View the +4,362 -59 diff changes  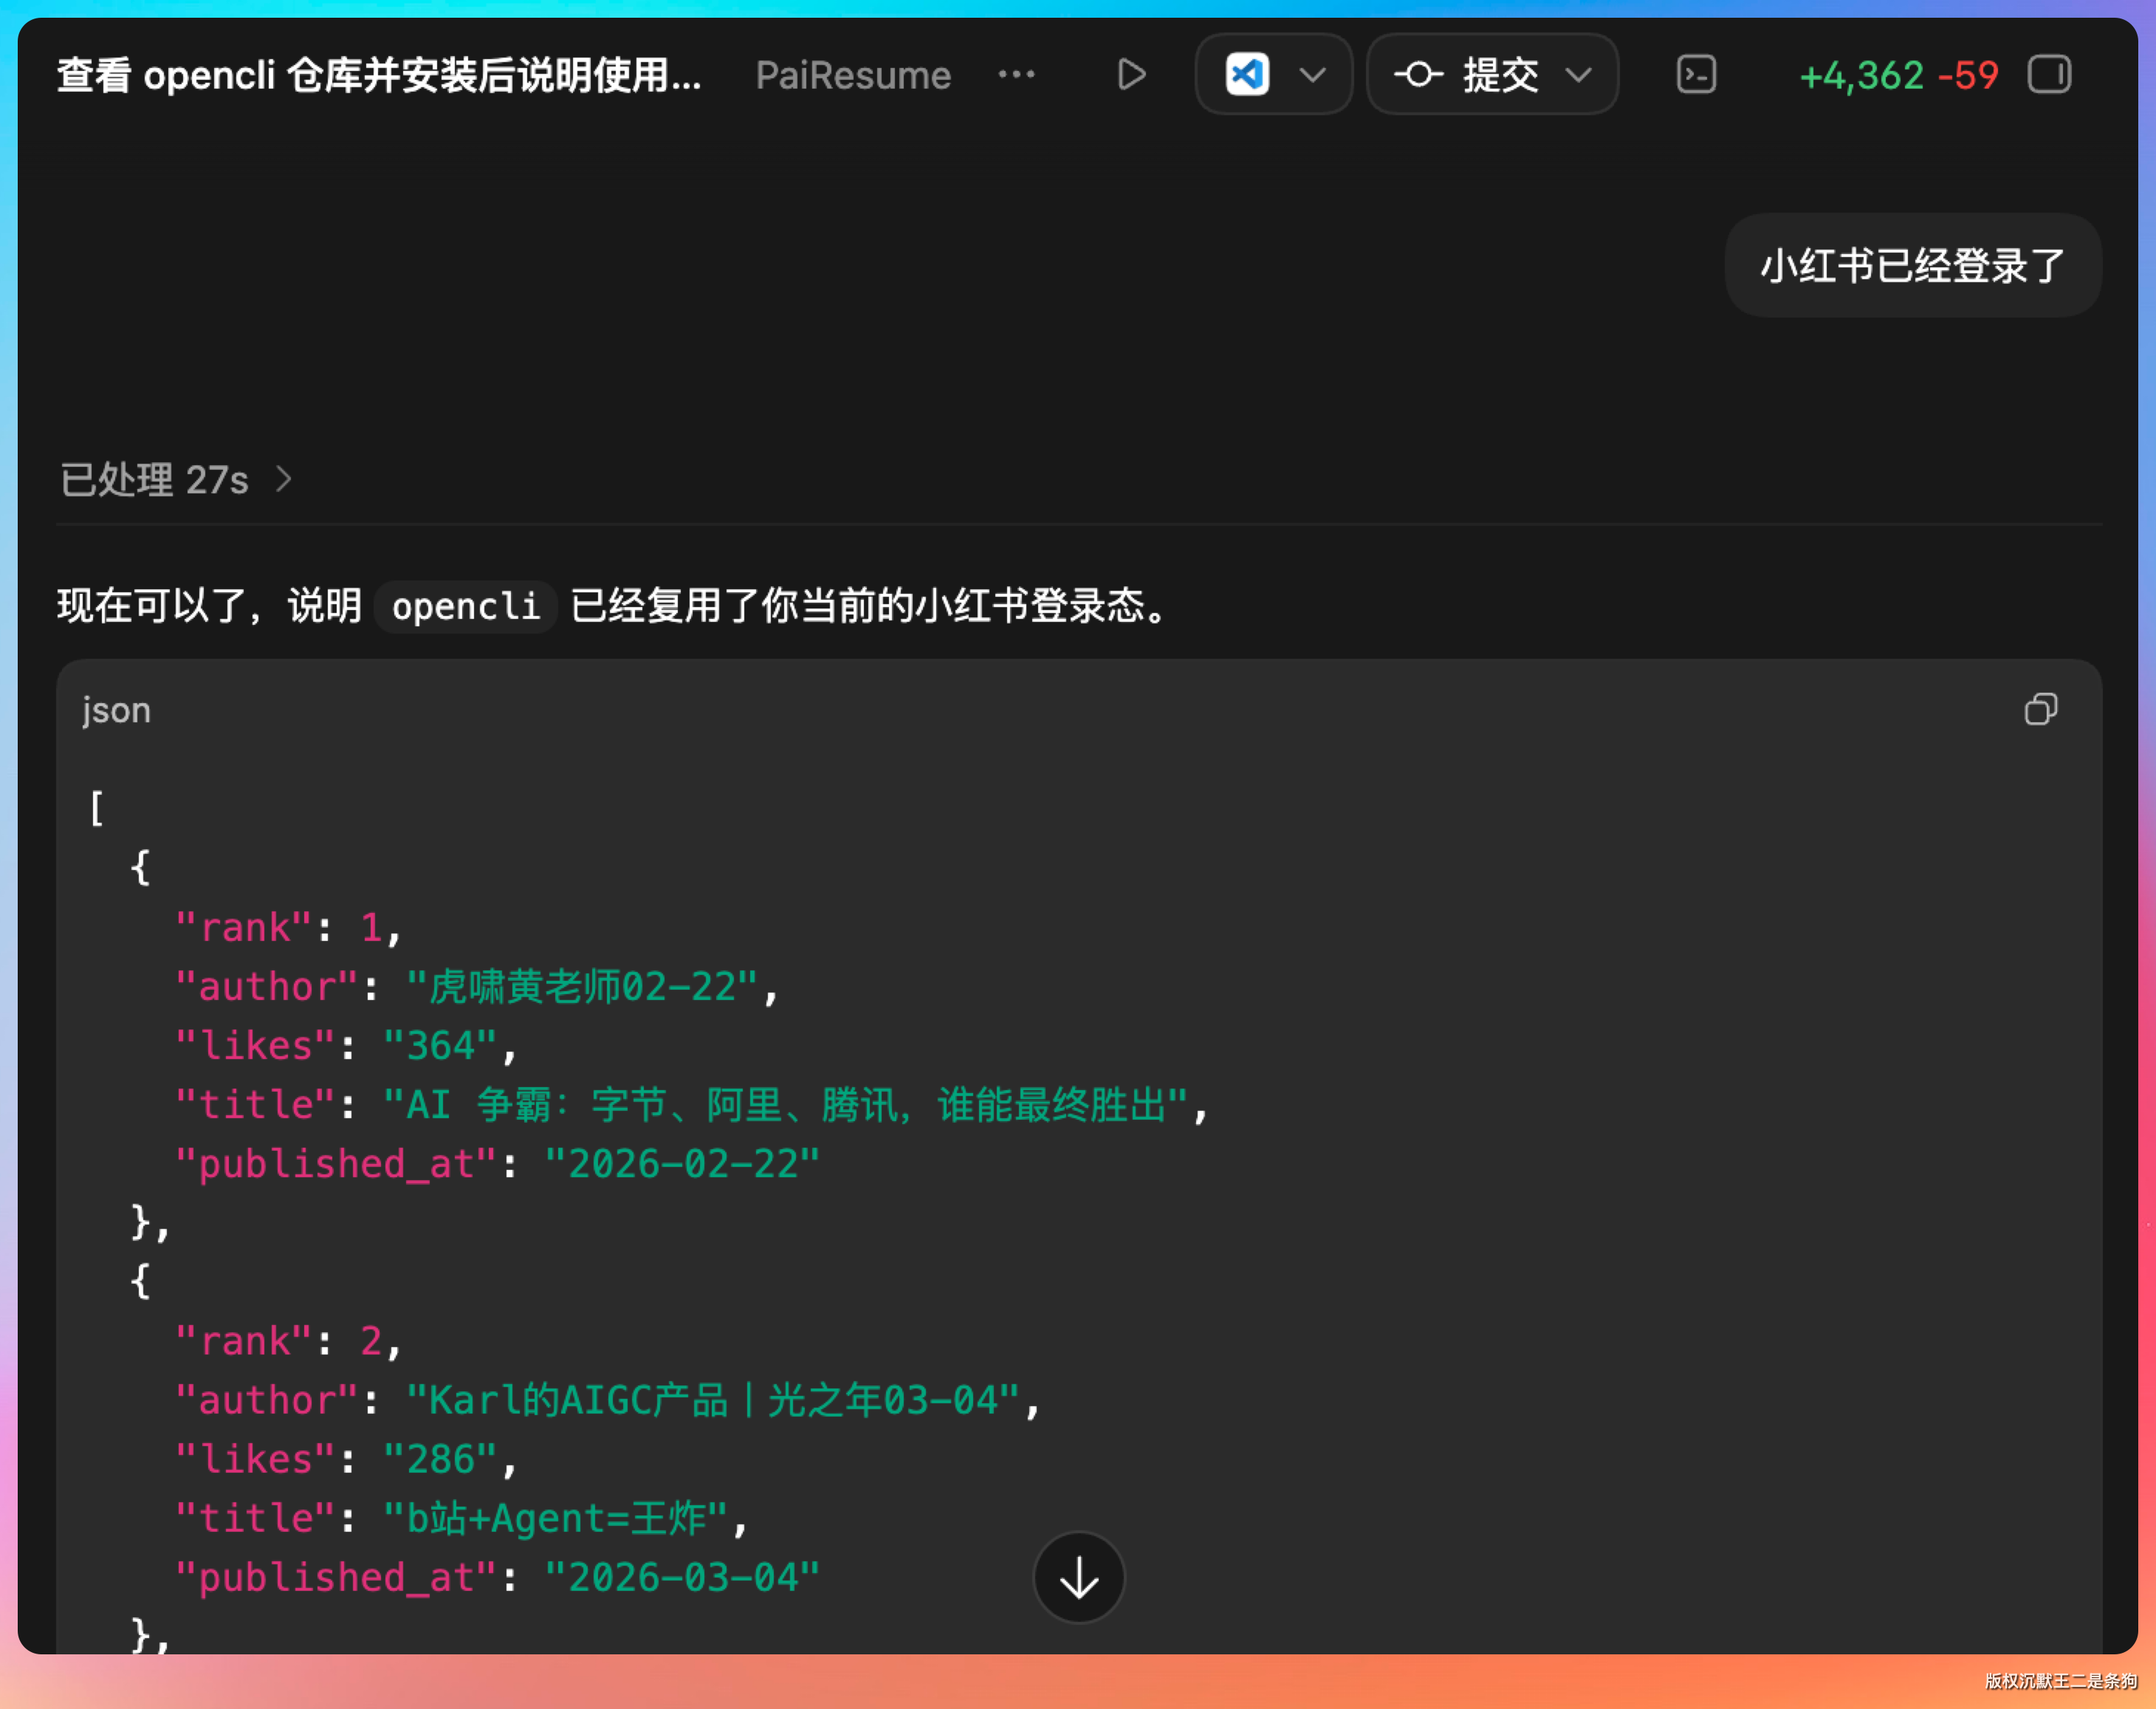point(1898,75)
